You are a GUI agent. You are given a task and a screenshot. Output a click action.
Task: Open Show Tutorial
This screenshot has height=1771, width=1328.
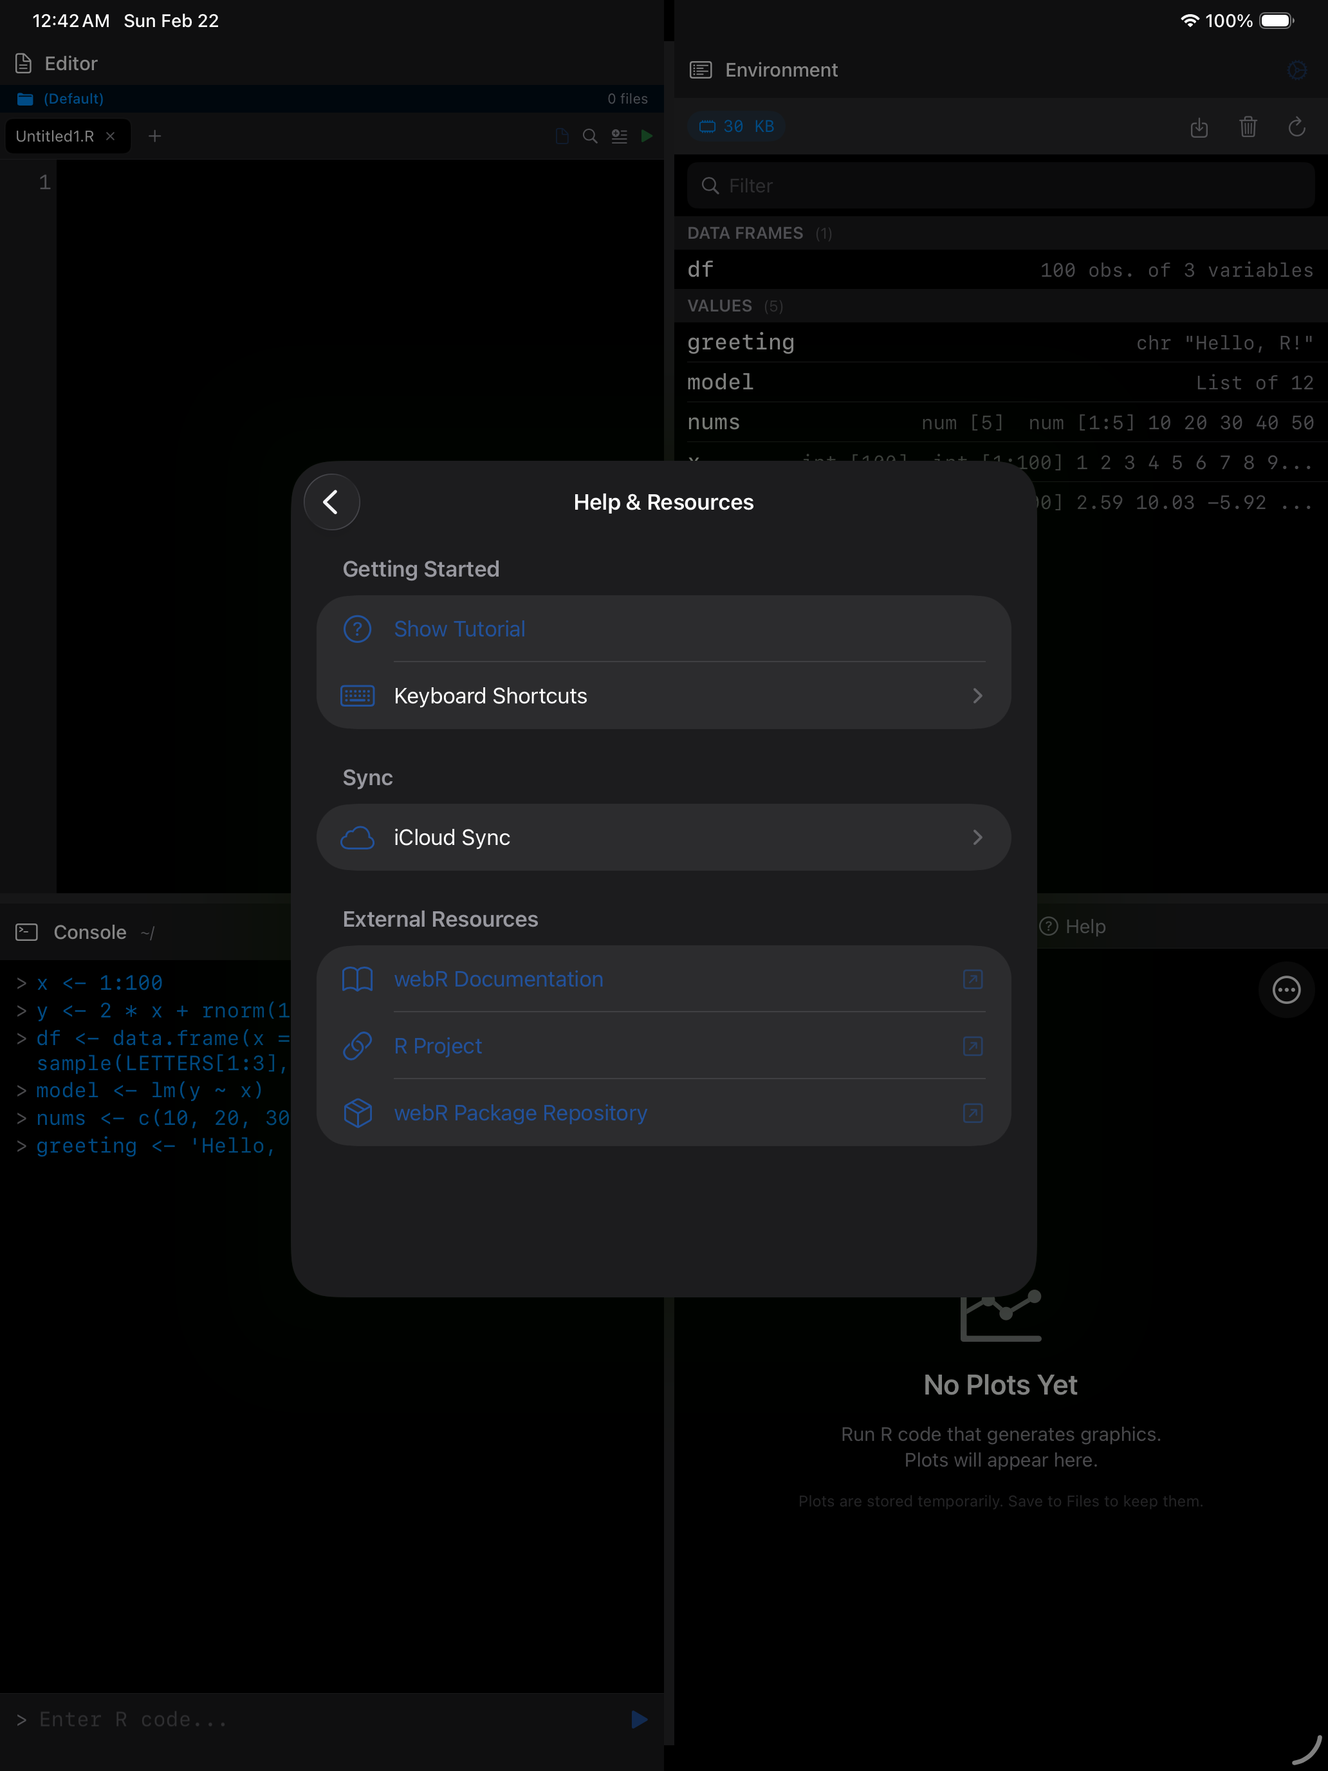click(459, 629)
